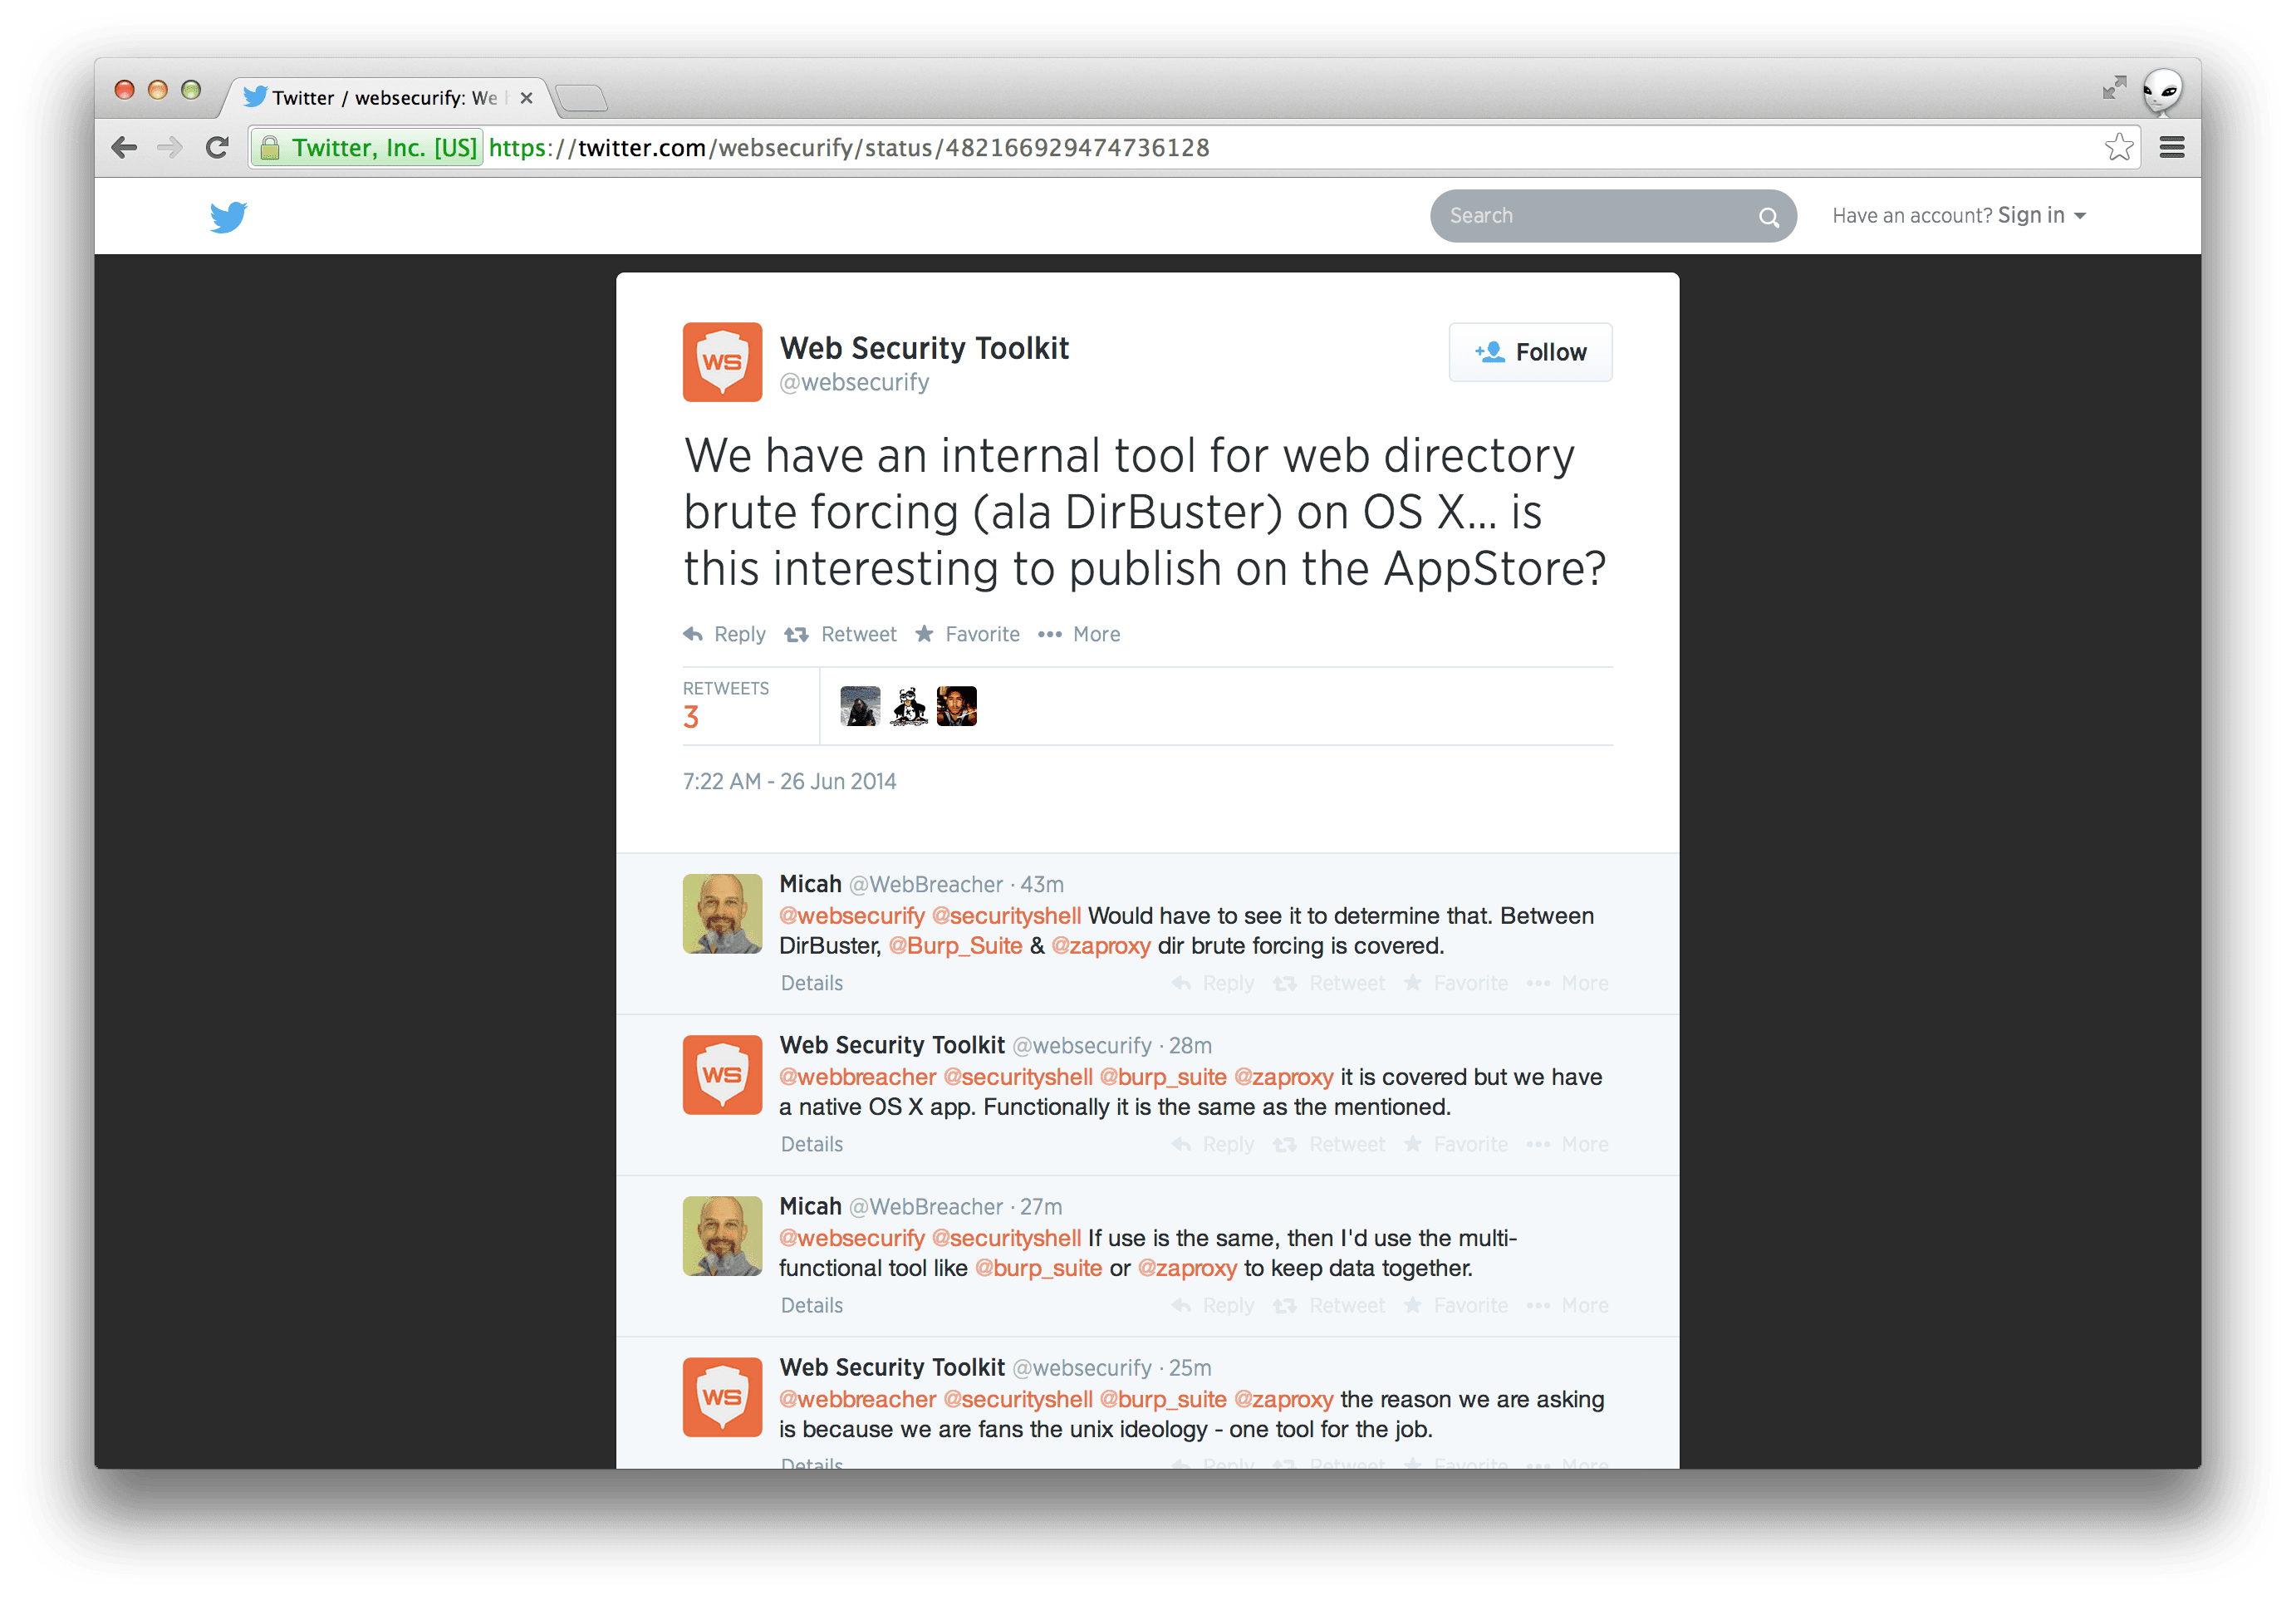The width and height of the screenshot is (2296, 1600).
Task: Open the first retweeter's avatar
Action: (x=860, y=706)
